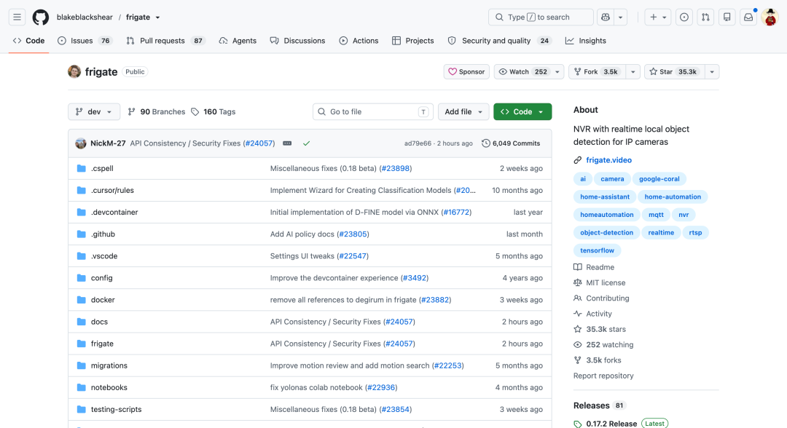This screenshot has height=428, width=787.
Task: Open the dev branch selector dropdown
Action: click(94, 112)
